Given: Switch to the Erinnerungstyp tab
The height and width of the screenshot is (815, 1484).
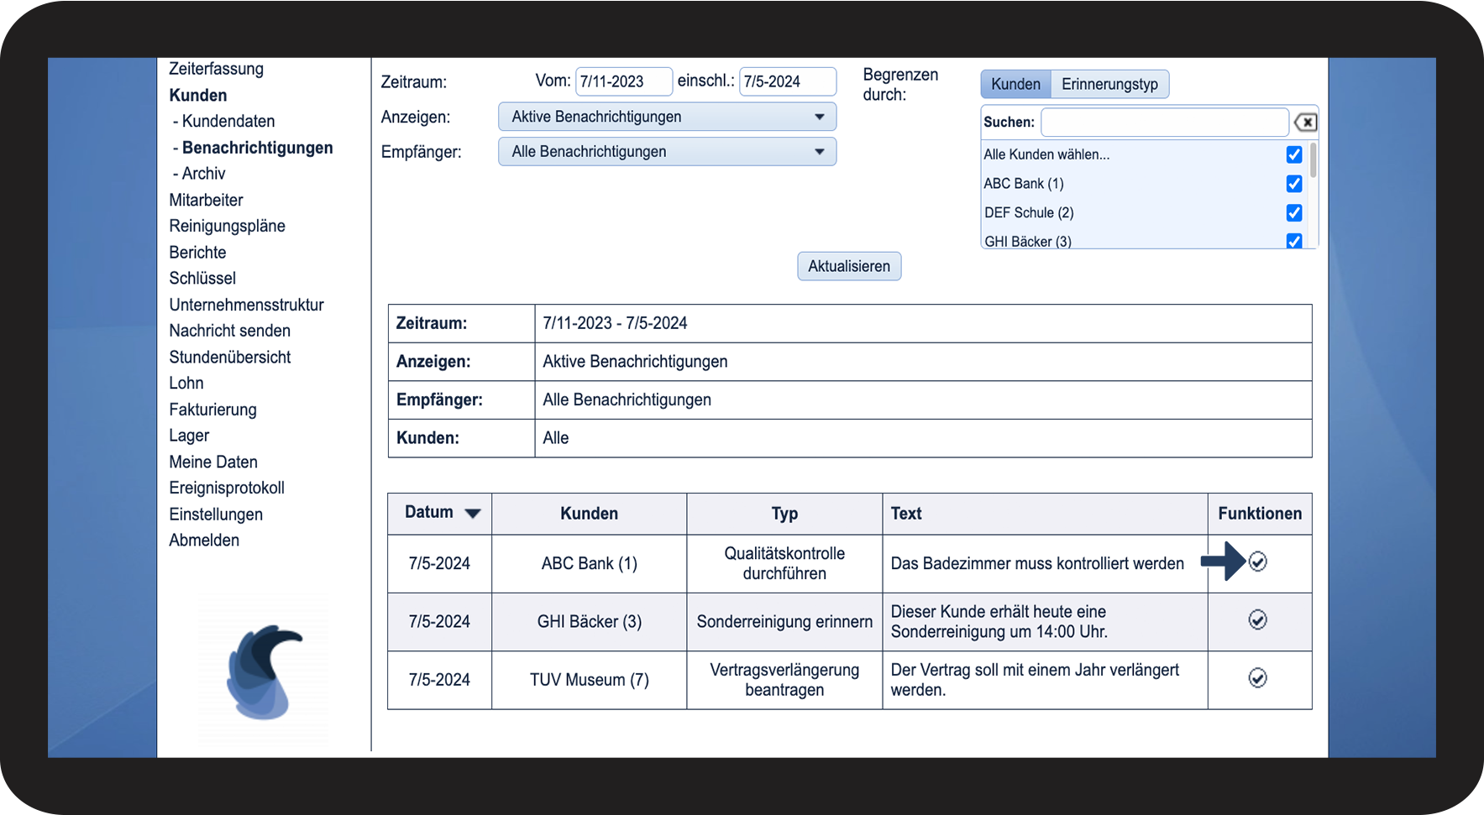Looking at the screenshot, I should click(1109, 84).
